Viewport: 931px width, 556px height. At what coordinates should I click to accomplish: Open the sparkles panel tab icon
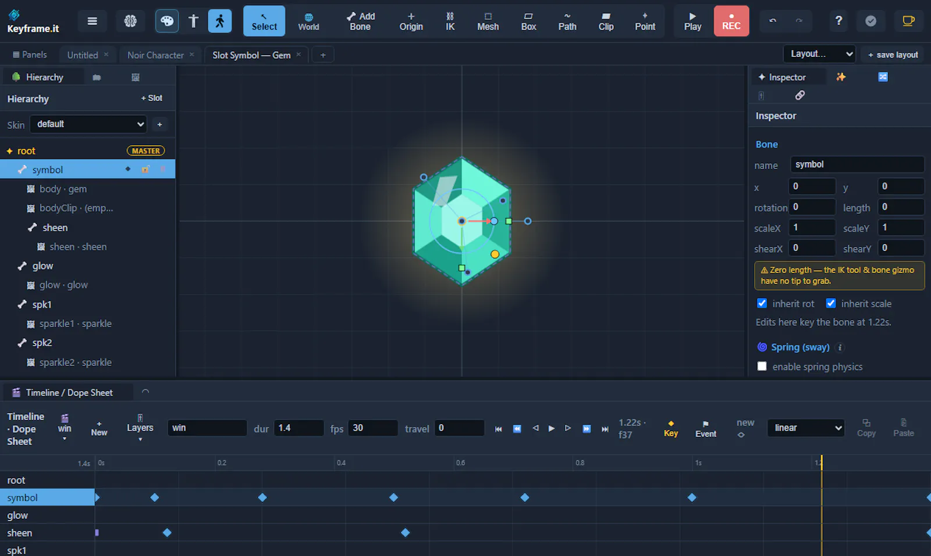[841, 77]
